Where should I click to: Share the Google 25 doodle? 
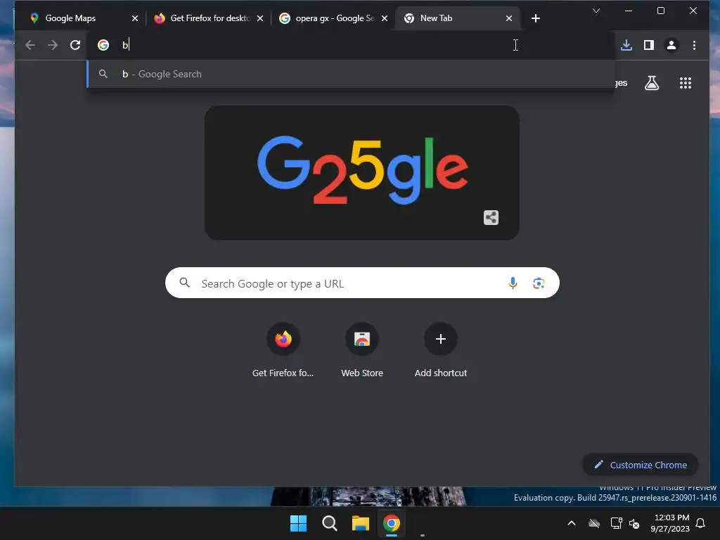click(x=491, y=218)
